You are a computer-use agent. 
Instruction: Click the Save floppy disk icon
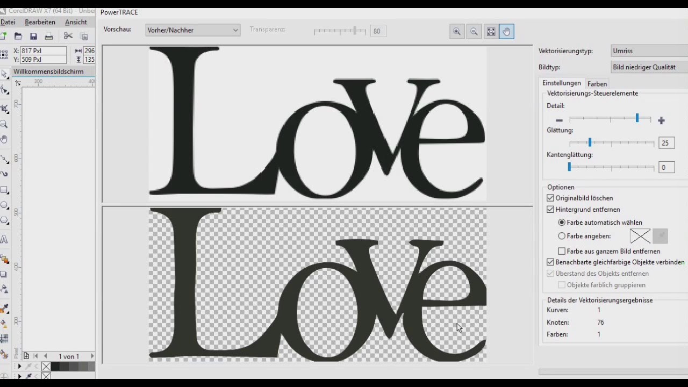33,36
